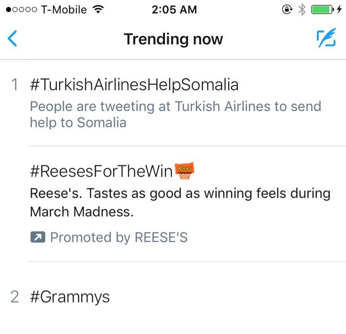
Task: Open #TurkishAirlinesHelpSomalia trend
Action: click(x=134, y=85)
